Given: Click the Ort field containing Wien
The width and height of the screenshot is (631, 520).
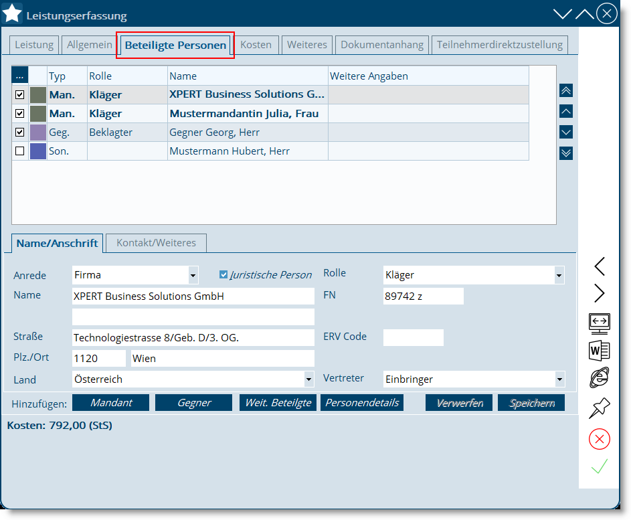Looking at the screenshot, I should point(223,358).
